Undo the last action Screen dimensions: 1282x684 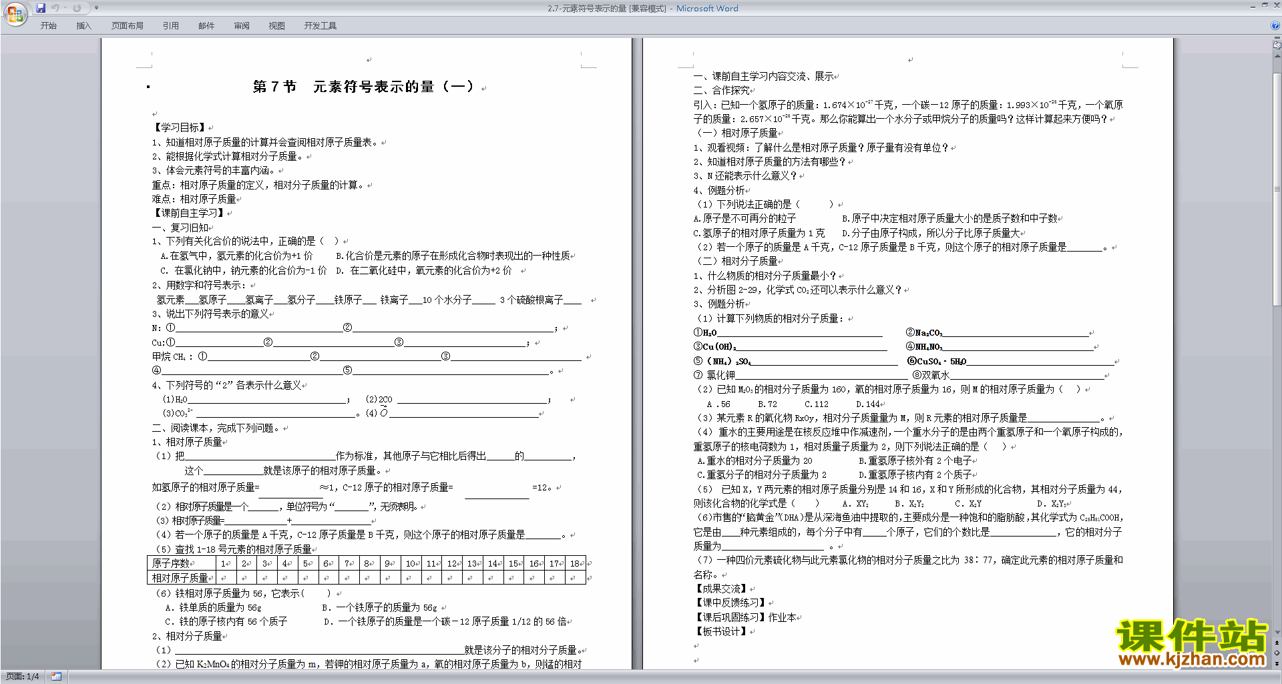(x=55, y=8)
